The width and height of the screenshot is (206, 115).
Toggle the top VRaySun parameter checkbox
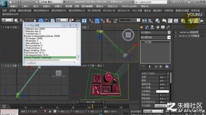pyautogui.click(x=168, y=74)
